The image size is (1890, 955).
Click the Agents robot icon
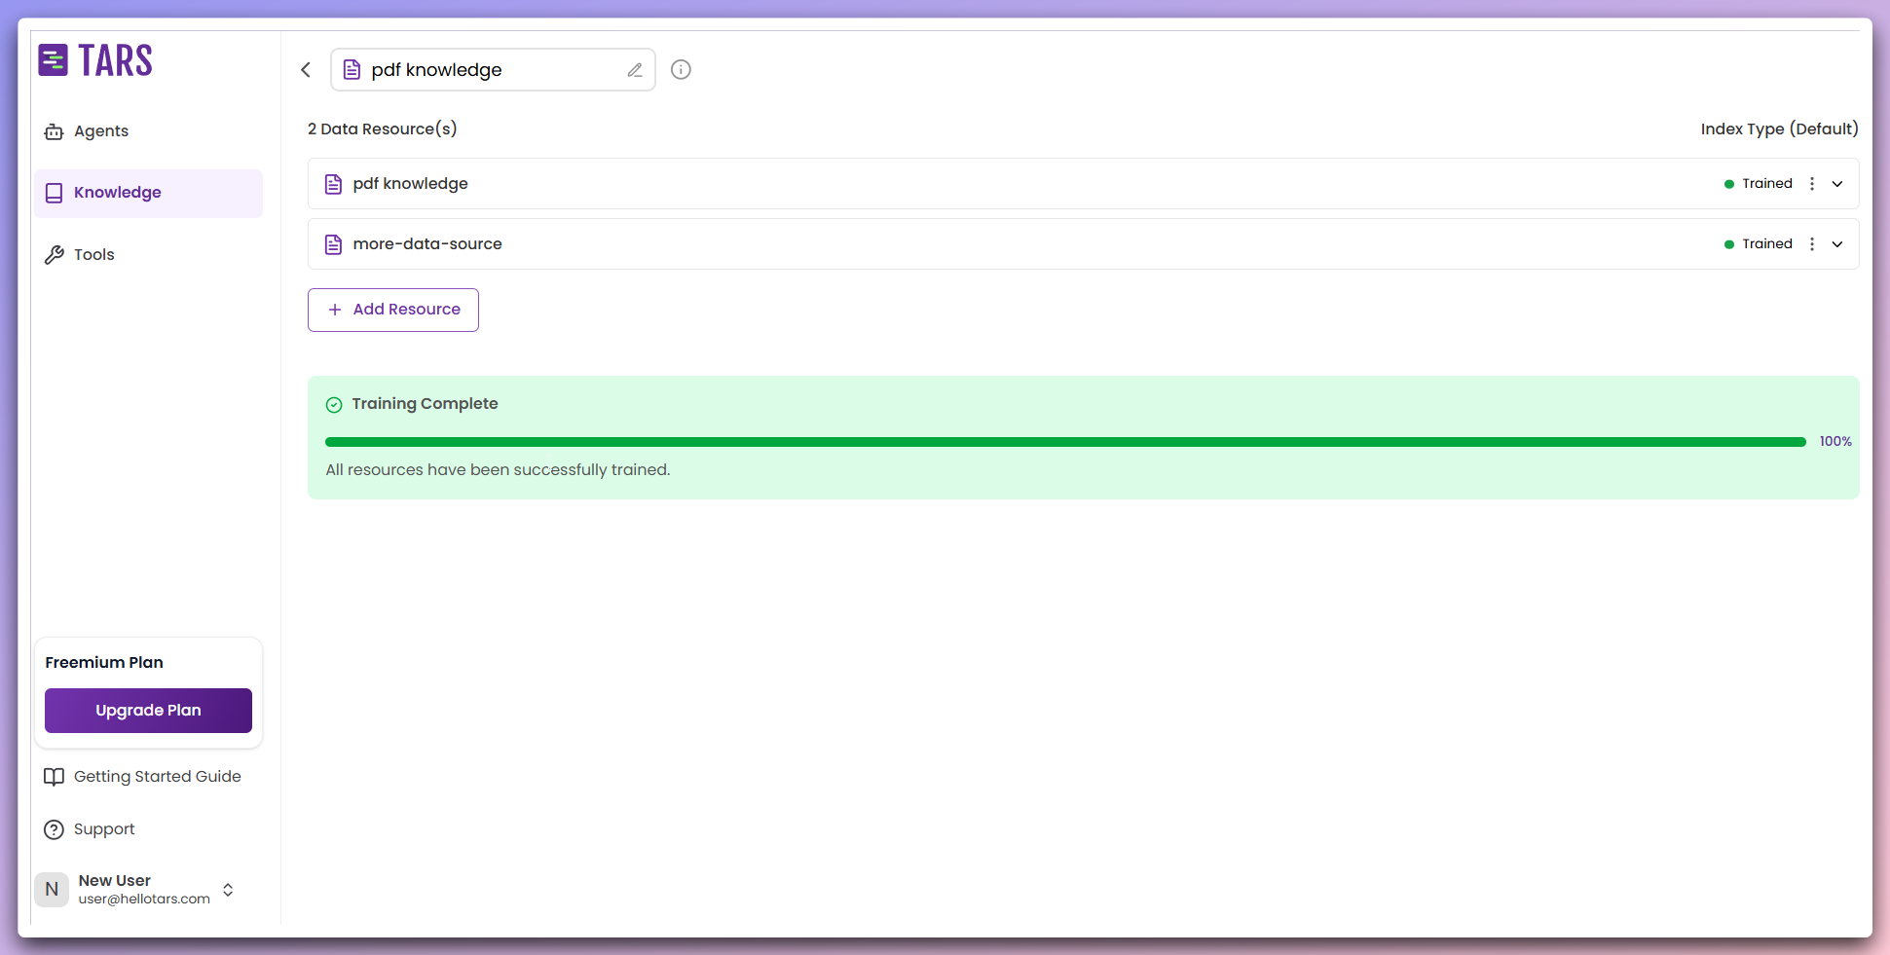click(55, 131)
